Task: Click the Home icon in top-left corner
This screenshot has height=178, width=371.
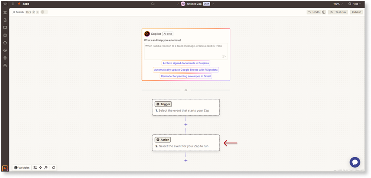Action: pos(5,4)
